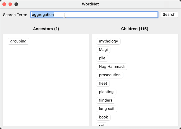This screenshot has width=181, height=129.
Task: Click the prosecution word chip
Action: coord(110,75)
